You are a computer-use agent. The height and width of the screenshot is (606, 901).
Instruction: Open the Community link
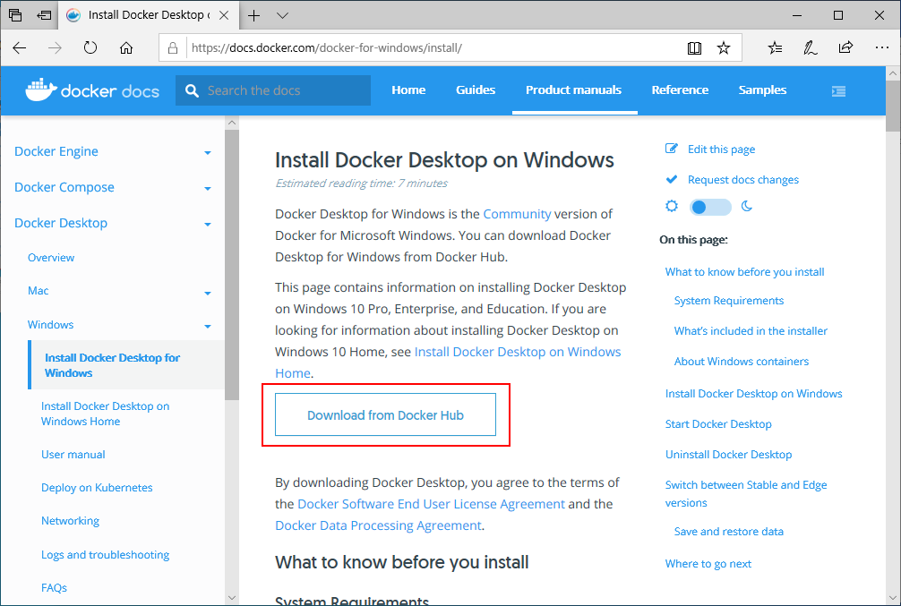[x=517, y=214]
